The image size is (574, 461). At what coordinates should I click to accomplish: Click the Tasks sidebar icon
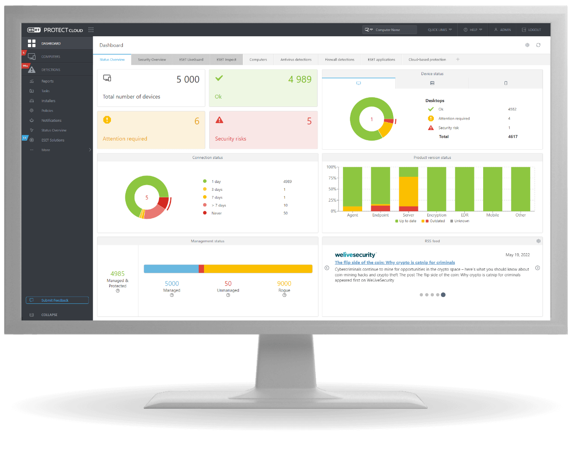pos(31,91)
